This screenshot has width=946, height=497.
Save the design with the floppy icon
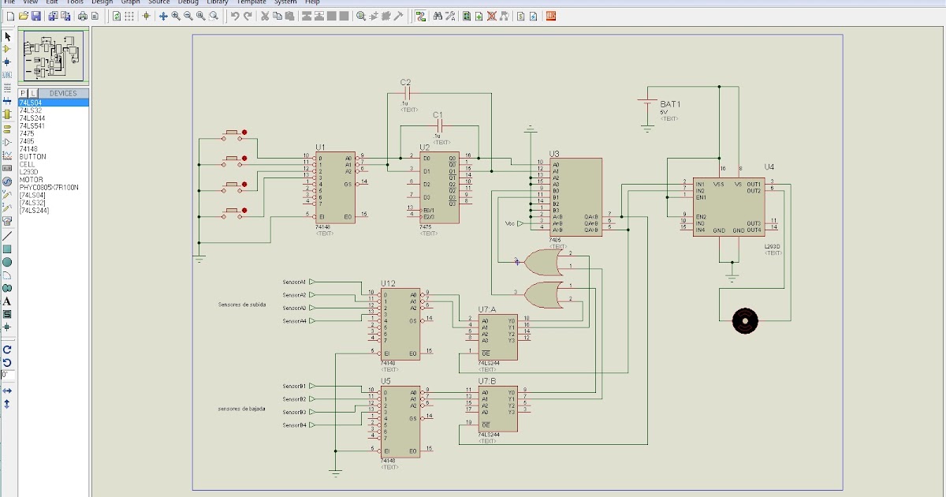[37, 16]
